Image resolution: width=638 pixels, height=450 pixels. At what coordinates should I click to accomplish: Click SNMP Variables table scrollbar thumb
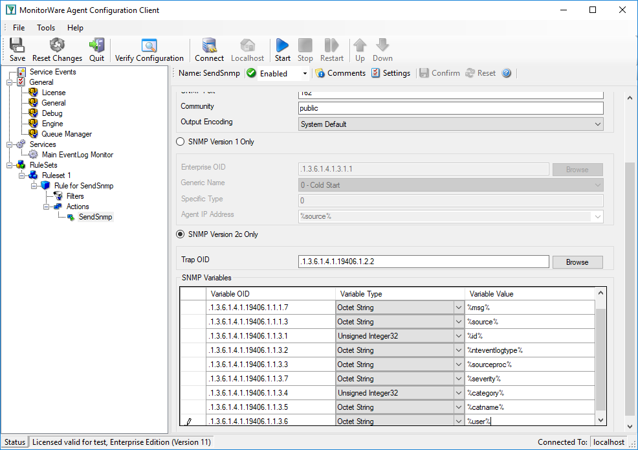pyautogui.click(x=600, y=359)
